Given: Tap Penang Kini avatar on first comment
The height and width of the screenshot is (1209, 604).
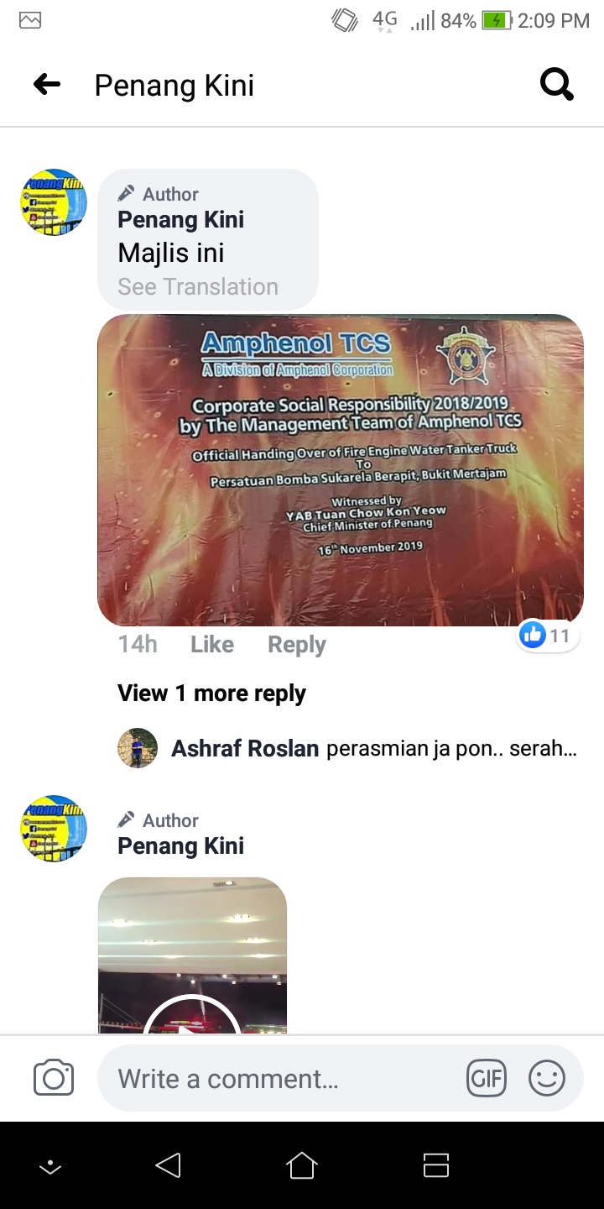Looking at the screenshot, I should (x=54, y=202).
